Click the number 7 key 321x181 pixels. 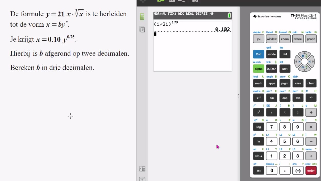[x=272, y=127]
